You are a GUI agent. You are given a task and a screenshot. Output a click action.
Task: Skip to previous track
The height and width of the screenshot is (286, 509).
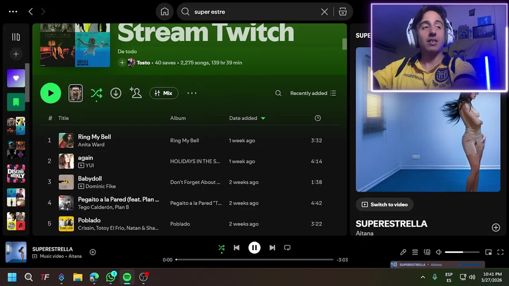(237, 247)
